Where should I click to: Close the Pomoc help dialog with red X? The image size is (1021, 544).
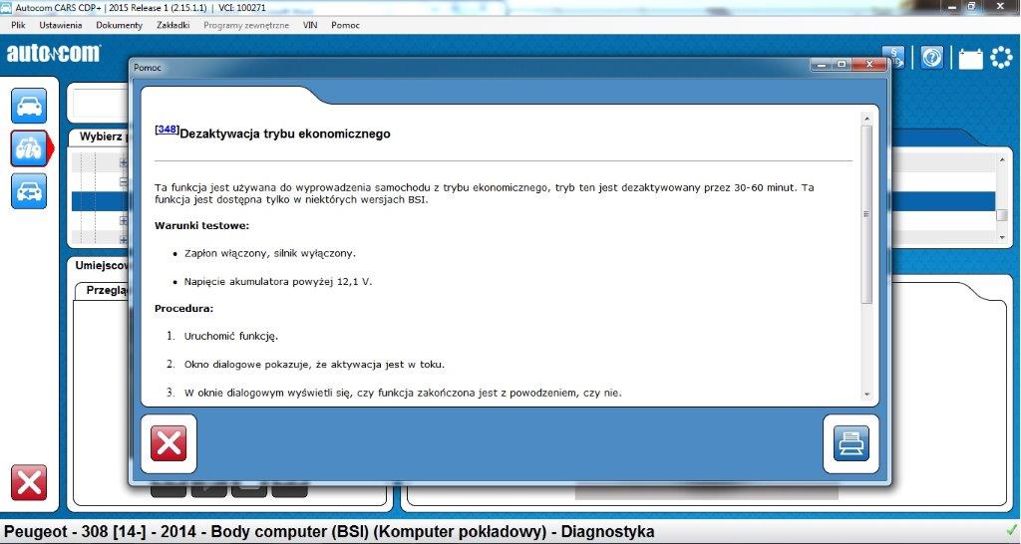pyautogui.click(x=169, y=443)
